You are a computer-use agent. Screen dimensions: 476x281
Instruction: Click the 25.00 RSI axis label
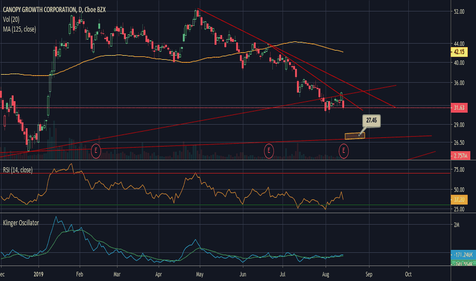(x=459, y=209)
